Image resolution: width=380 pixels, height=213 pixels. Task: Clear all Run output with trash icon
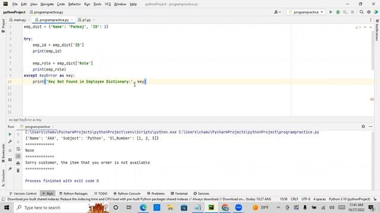tap(18, 171)
